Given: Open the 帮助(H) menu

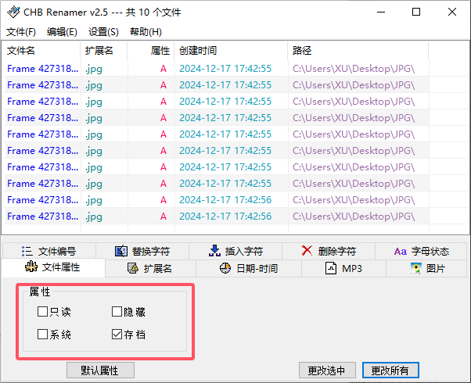Looking at the screenshot, I should [146, 32].
